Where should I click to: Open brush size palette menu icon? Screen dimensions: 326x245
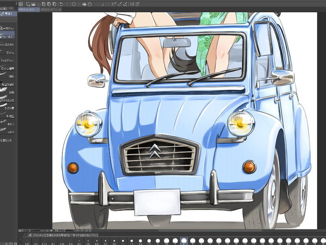tap(24, 234)
